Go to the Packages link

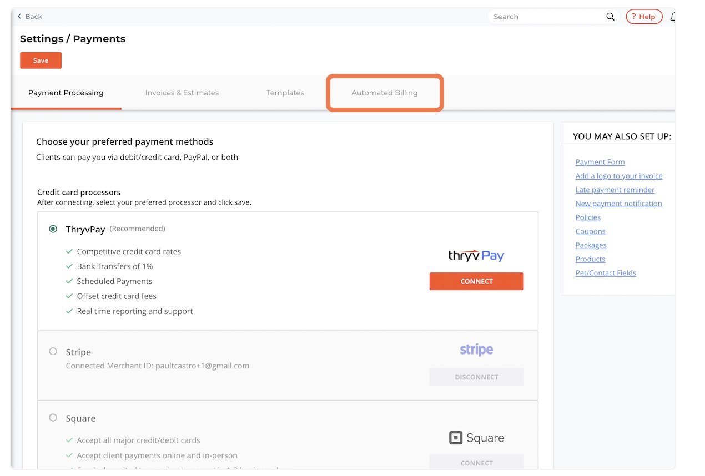point(591,245)
